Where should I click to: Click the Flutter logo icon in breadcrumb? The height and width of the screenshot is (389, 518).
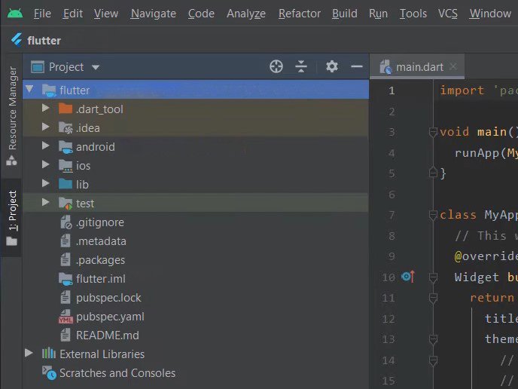(17, 40)
